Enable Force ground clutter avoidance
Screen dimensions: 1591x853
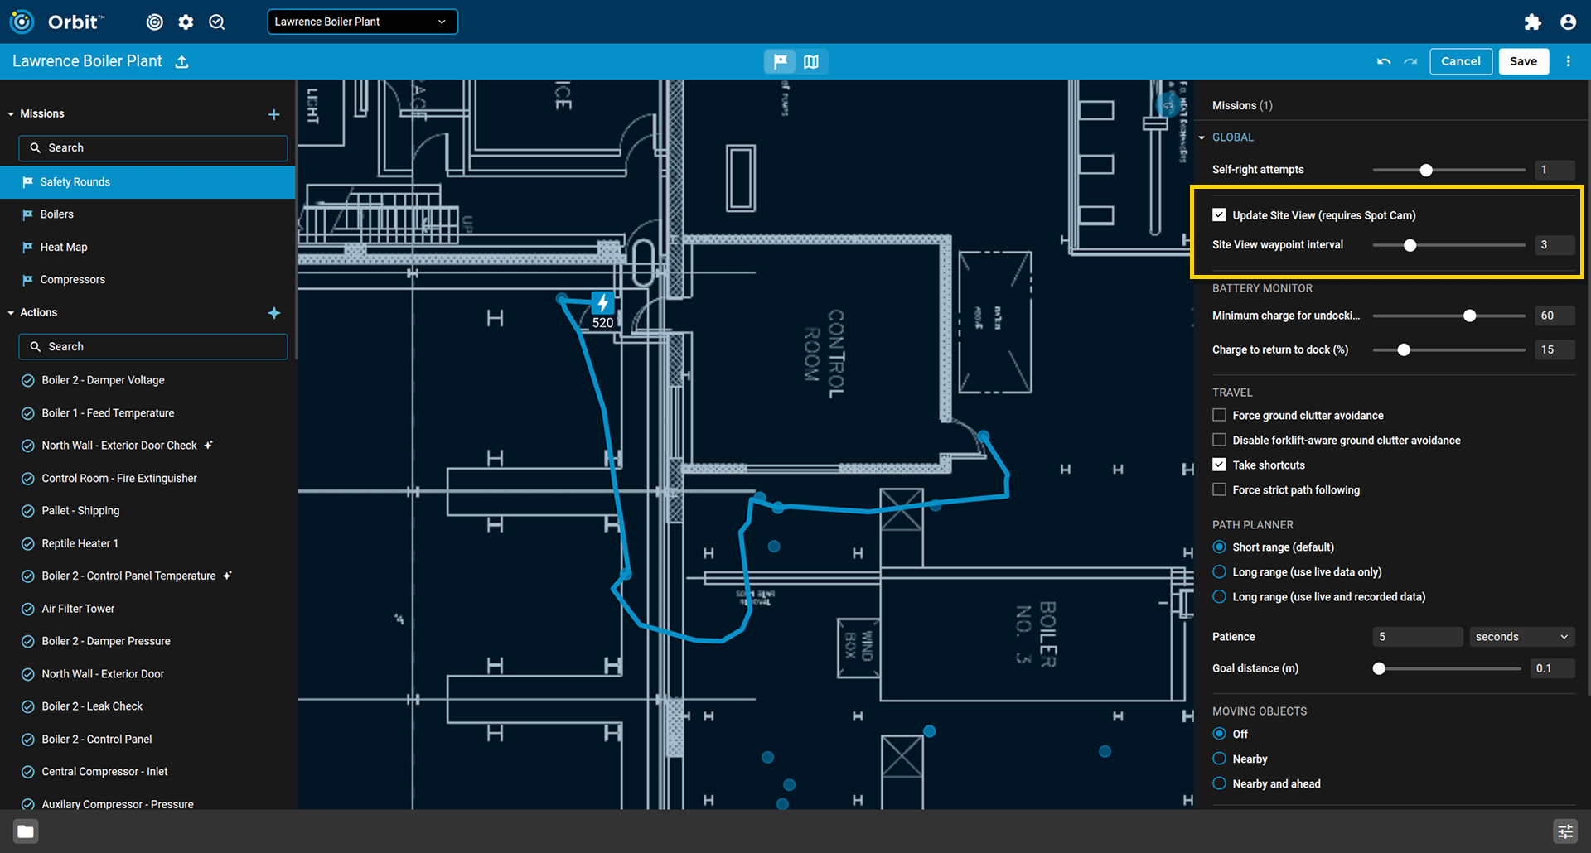tap(1219, 415)
